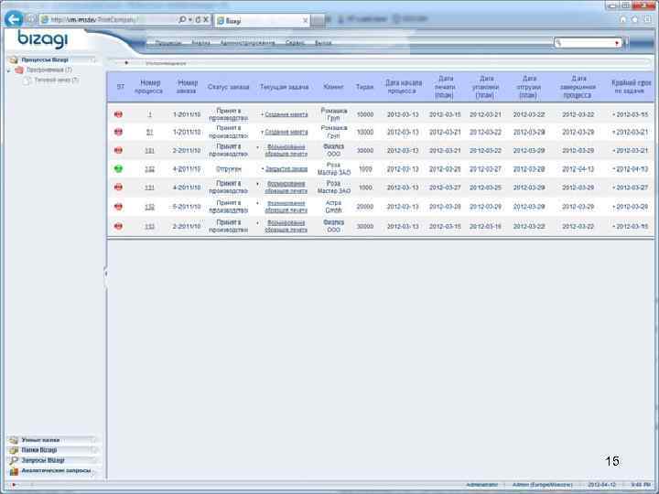Click green status icon of the Отгружен order
The image size is (659, 494).
tap(118, 168)
